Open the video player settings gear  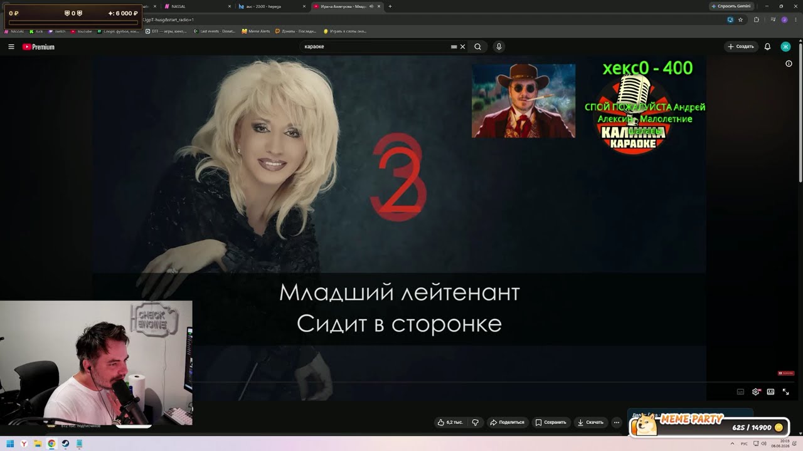pyautogui.click(x=756, y=391)
